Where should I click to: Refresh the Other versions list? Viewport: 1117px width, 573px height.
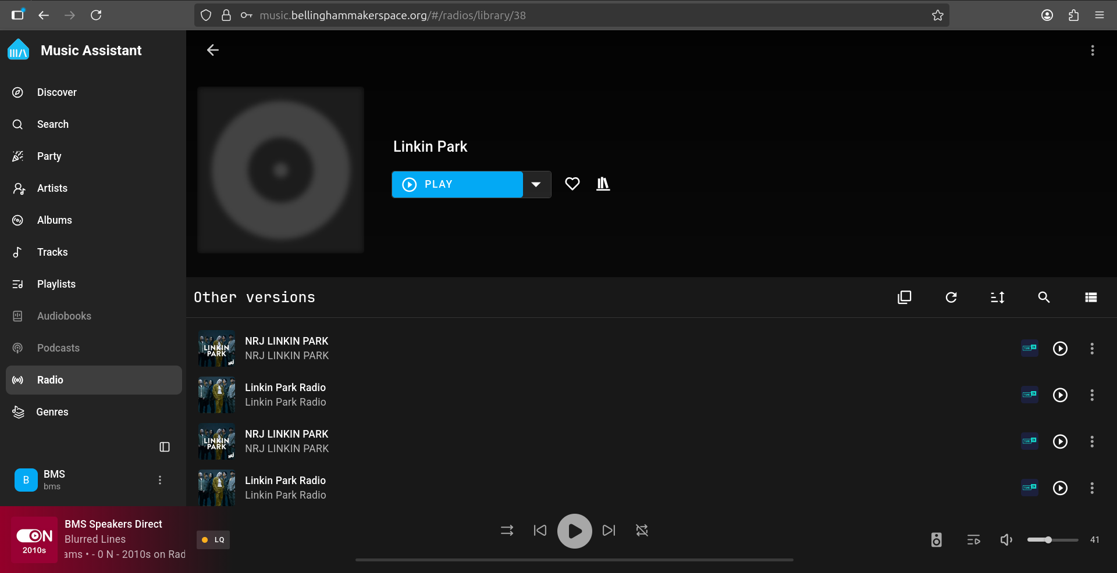[x=951, y=298]
